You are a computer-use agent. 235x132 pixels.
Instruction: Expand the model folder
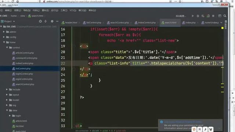pyautogui.click(x=7, y=100)
